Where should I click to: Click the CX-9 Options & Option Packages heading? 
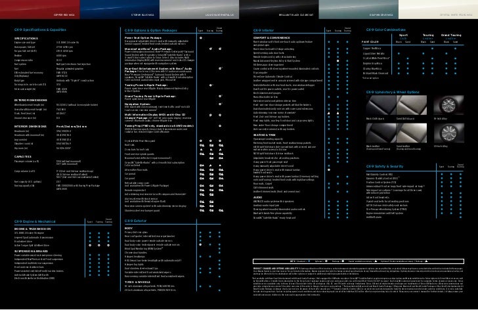[x=150, y=30]
